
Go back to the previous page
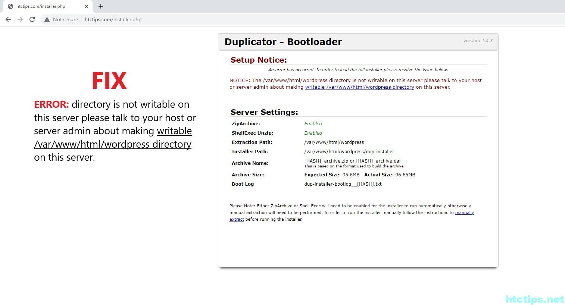[x=8, y=19]
